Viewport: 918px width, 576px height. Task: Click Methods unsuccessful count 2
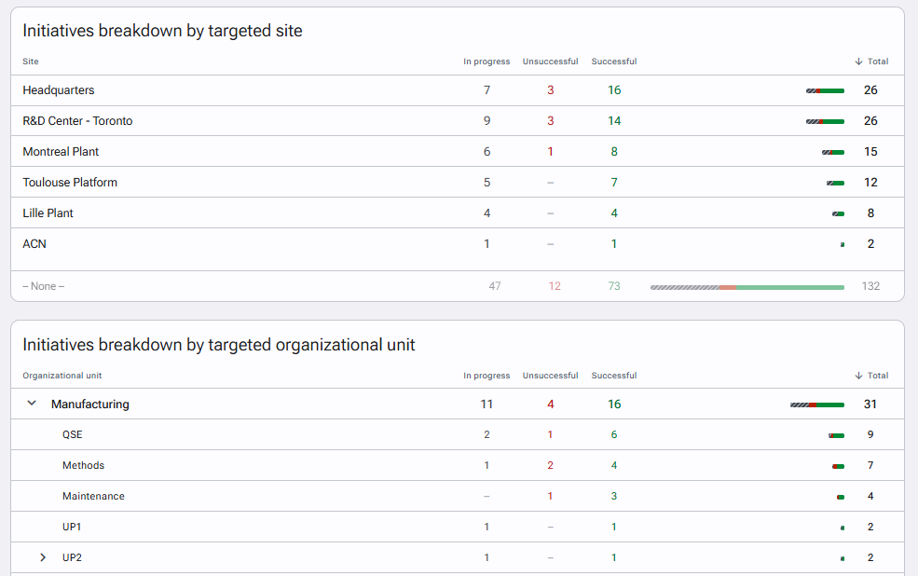(550, 465)
